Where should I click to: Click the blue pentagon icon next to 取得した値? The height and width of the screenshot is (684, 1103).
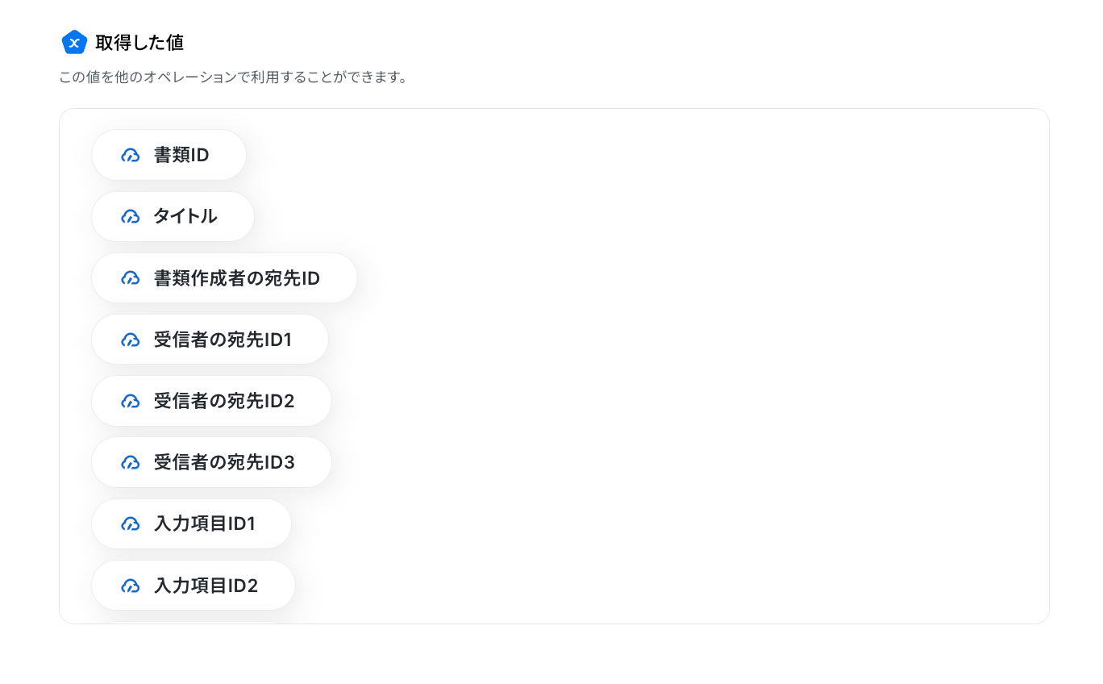click(x=74, y=42)
